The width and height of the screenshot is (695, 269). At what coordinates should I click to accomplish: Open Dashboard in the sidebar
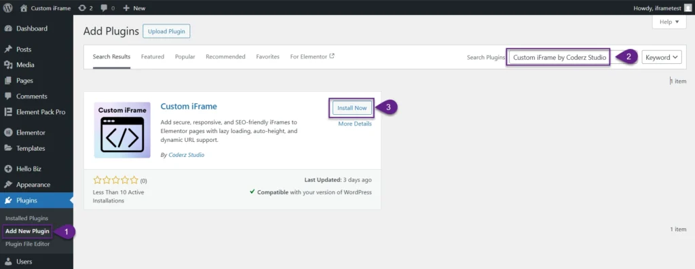[37, 29]
